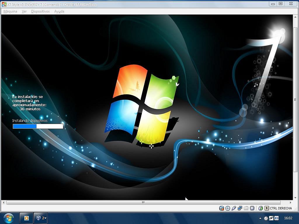Open the media player taskbar button

coord(26,218)
